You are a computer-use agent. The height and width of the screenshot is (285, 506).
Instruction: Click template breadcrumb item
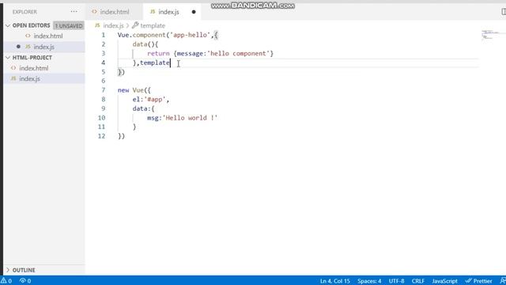(x=153, y=25)
